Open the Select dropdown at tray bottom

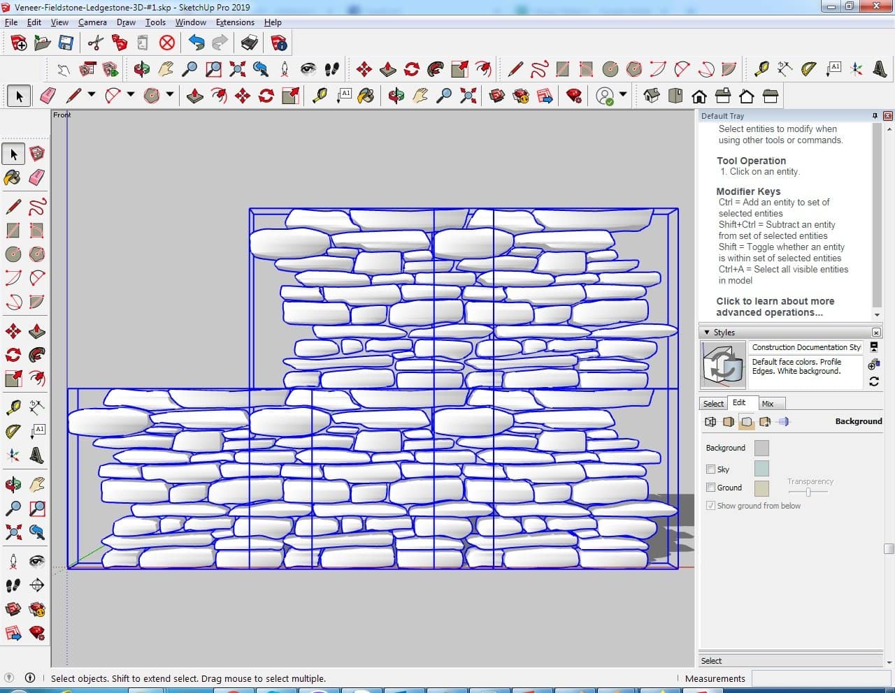[x=792, y=661]
